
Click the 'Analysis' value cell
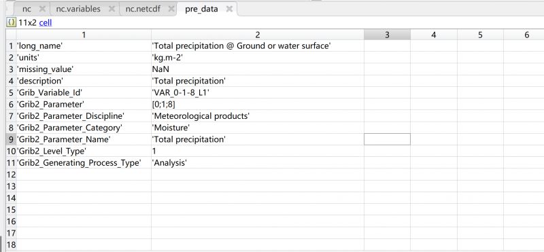pos(258,163)
